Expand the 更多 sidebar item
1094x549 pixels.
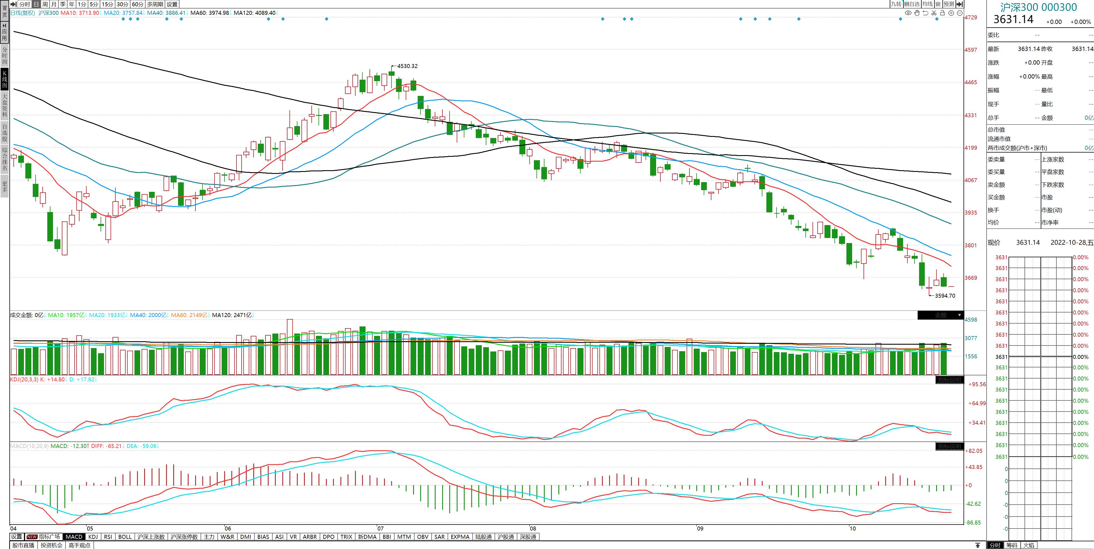[x=5, y=187]
